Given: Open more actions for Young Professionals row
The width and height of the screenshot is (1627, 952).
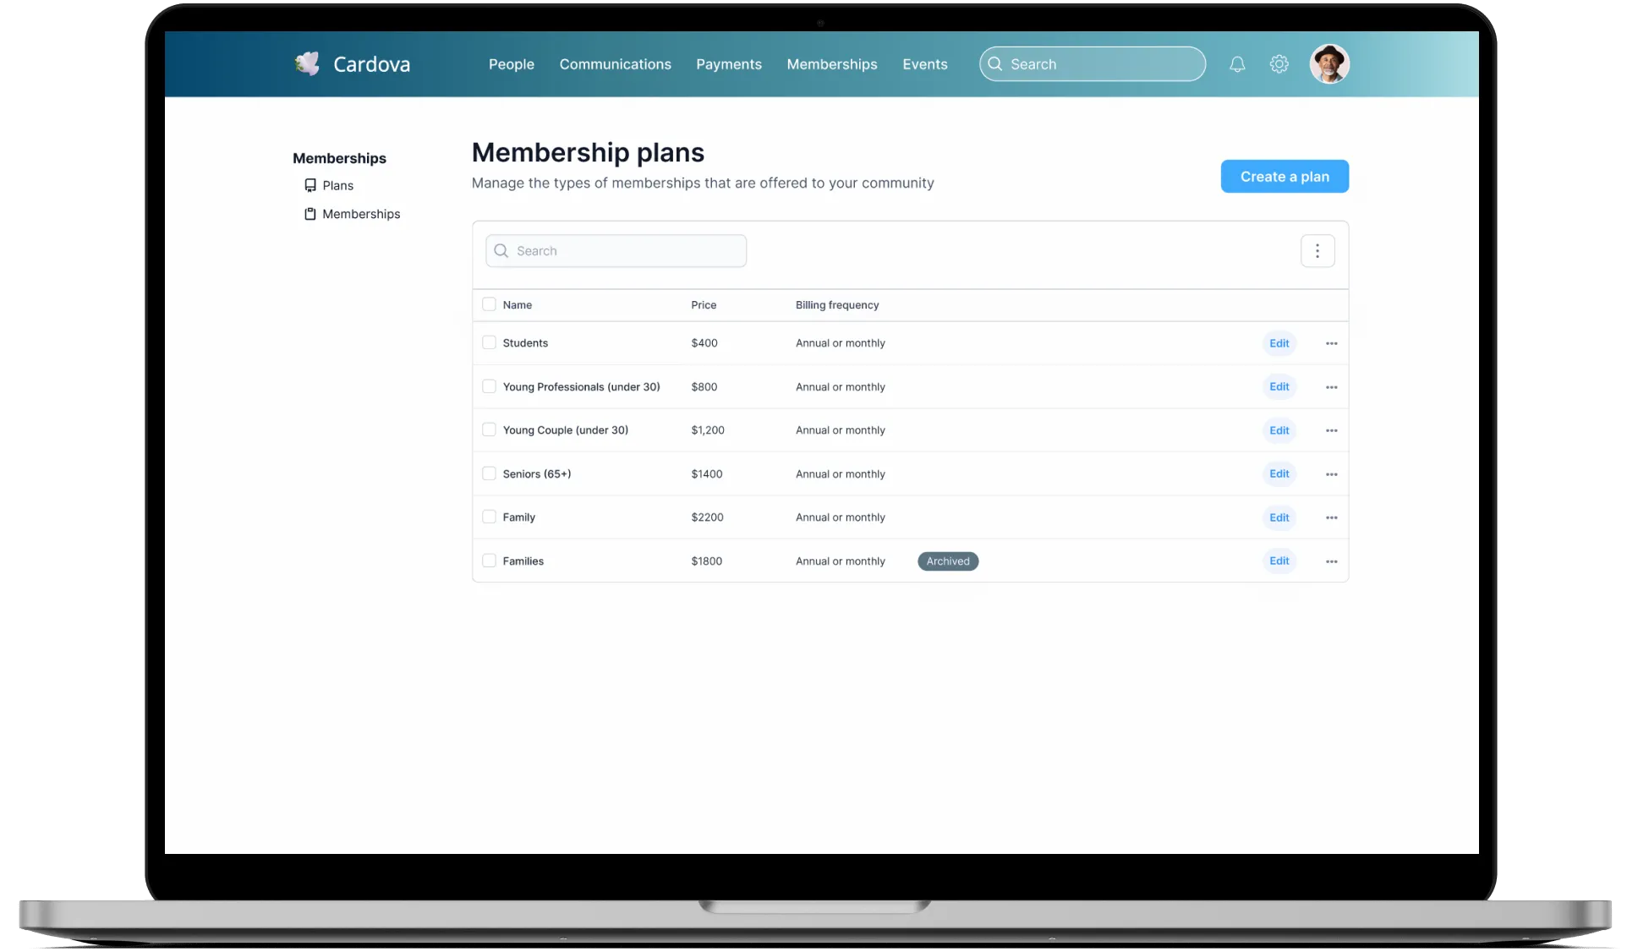Looking at the screenshot, I should (1332, 387).
